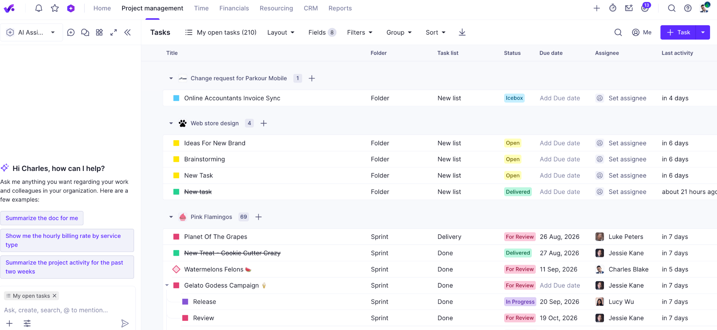Image resolution: width=717 pixels, height=330 pixels.
Task: Remove the My open tasks context chip
Action: 55,296
